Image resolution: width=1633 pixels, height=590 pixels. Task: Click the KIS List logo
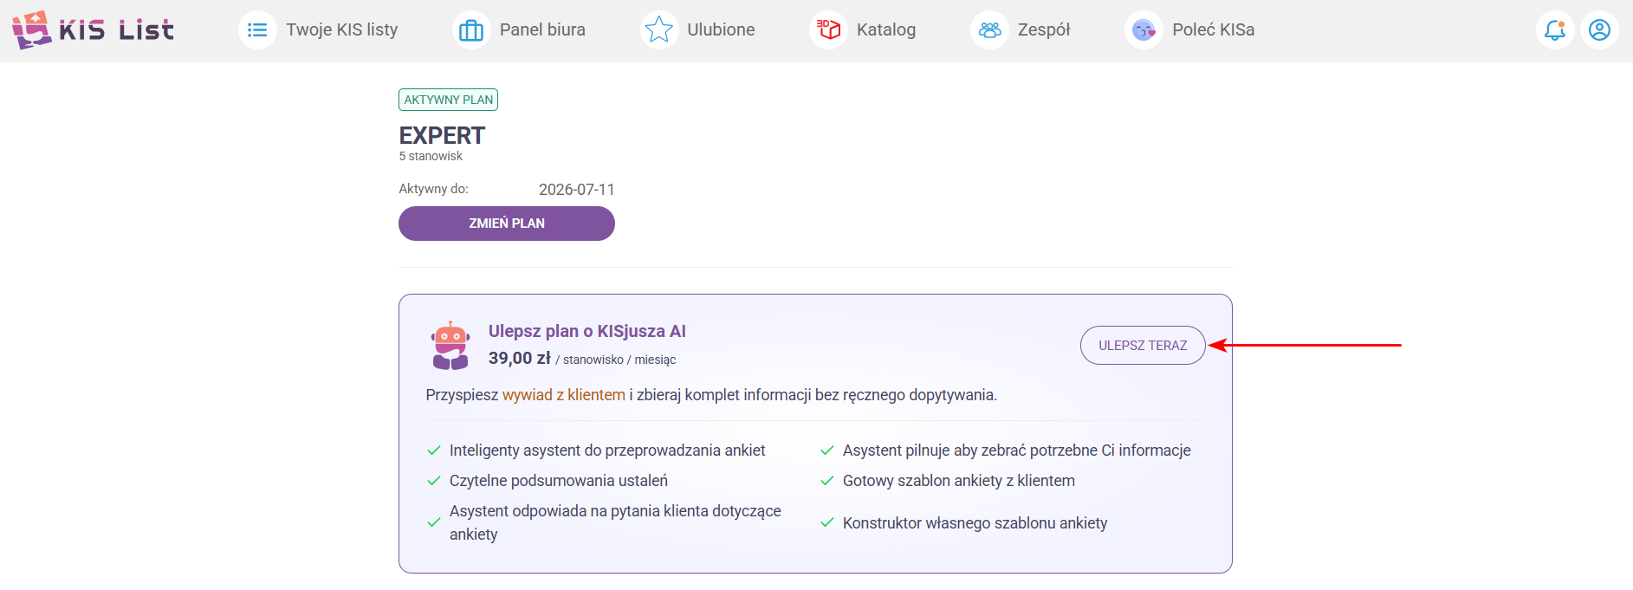93,30
